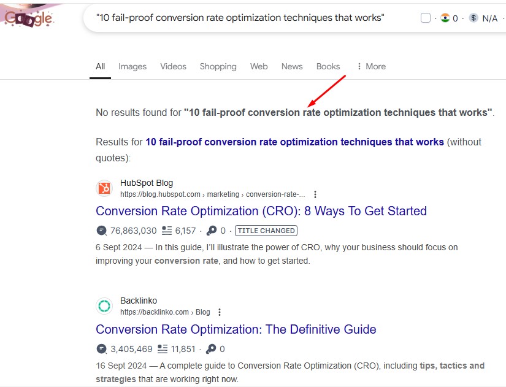
Task: Click the Backlinko site name
Action: click(139, 301)
